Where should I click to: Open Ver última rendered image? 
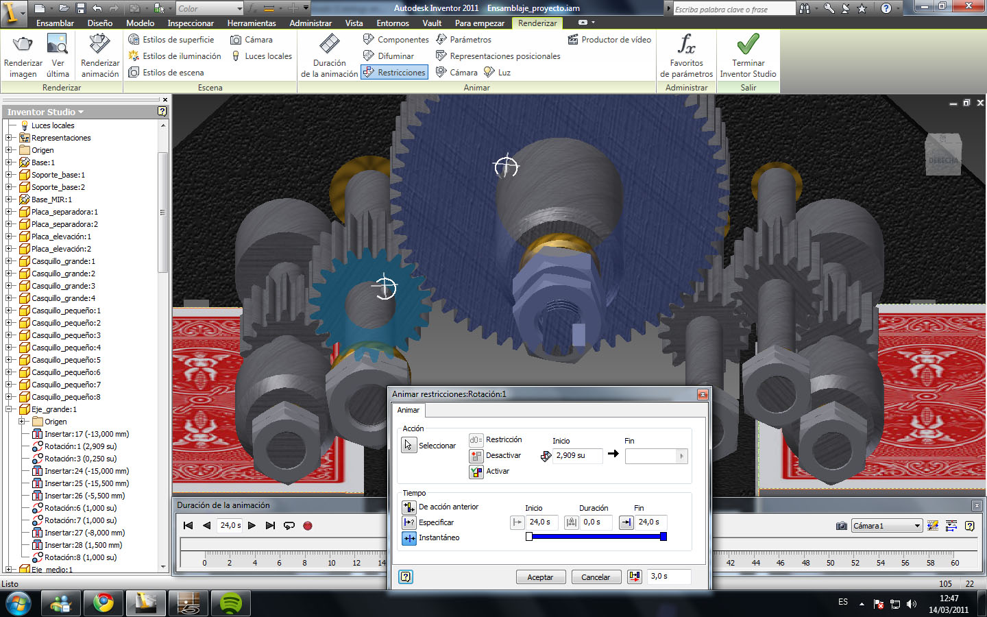(58, 56)
